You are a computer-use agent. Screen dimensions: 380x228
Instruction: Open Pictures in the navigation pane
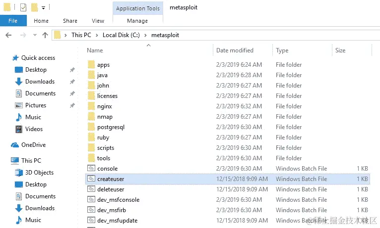pos(36,105)
